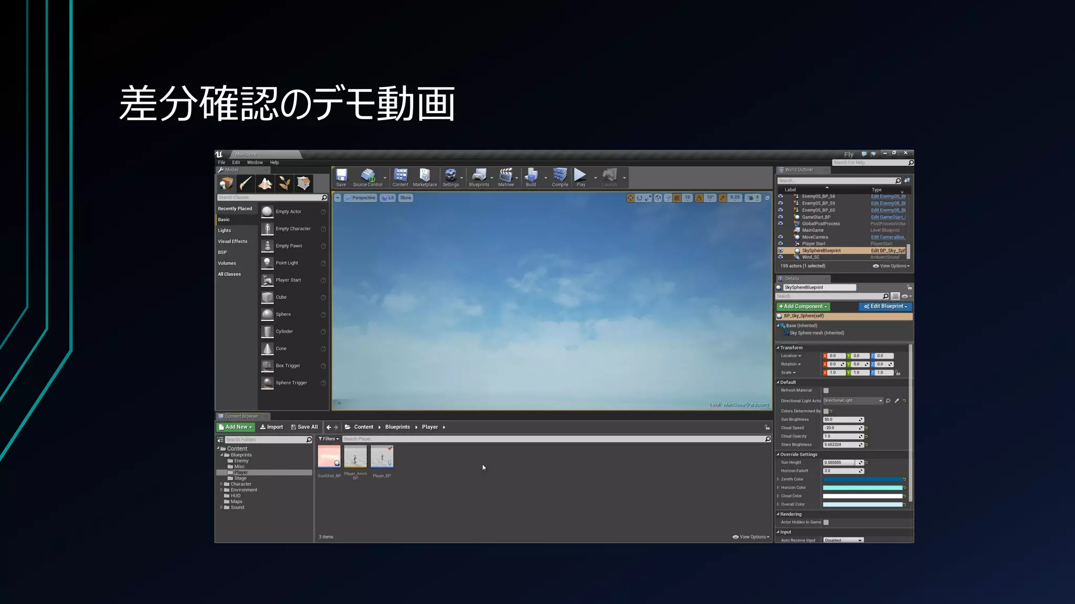Expand the Zenith Color property
The image size is (1075, 604).
[778, 479]
